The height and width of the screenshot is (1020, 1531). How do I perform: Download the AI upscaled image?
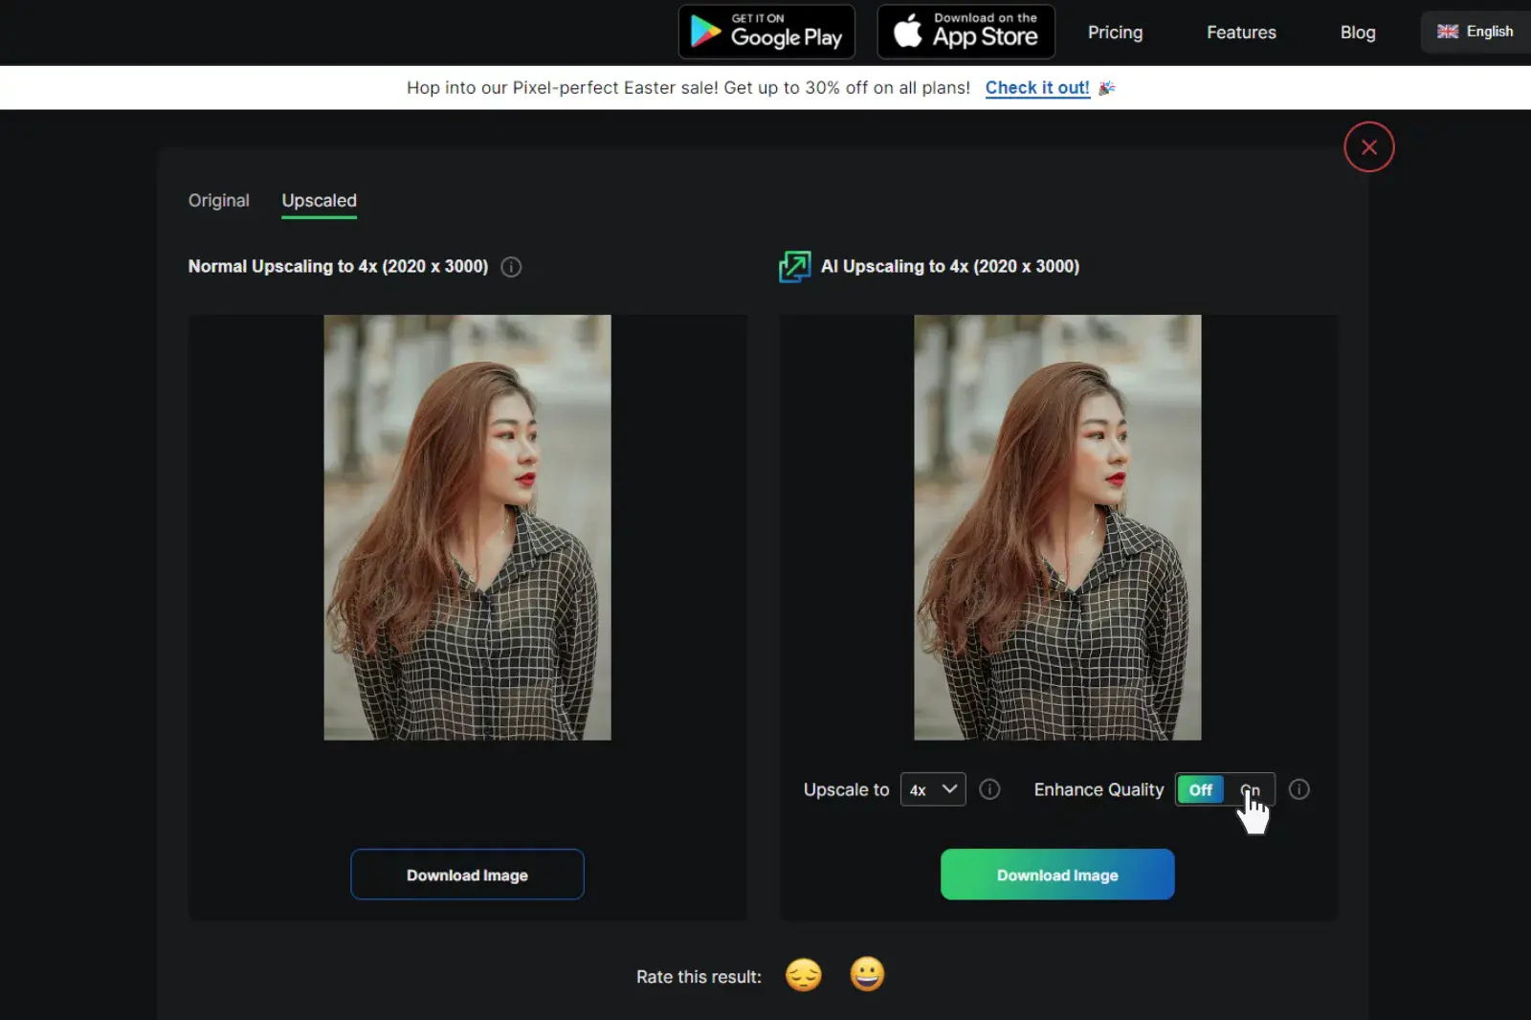tap(1057, 875)
